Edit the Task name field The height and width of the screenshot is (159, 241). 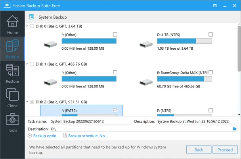[90, 121]
